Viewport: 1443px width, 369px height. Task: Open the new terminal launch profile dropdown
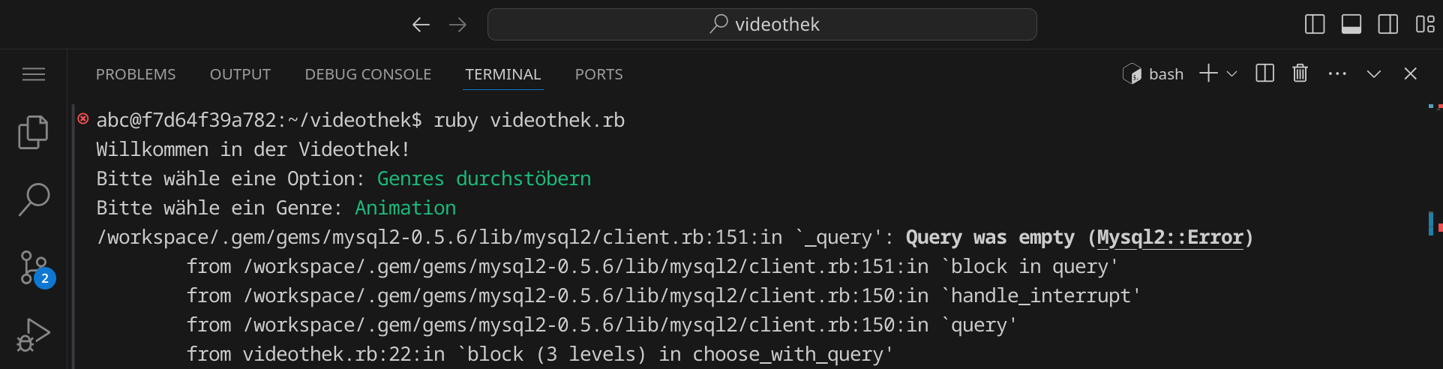[x=1231, y=73]
